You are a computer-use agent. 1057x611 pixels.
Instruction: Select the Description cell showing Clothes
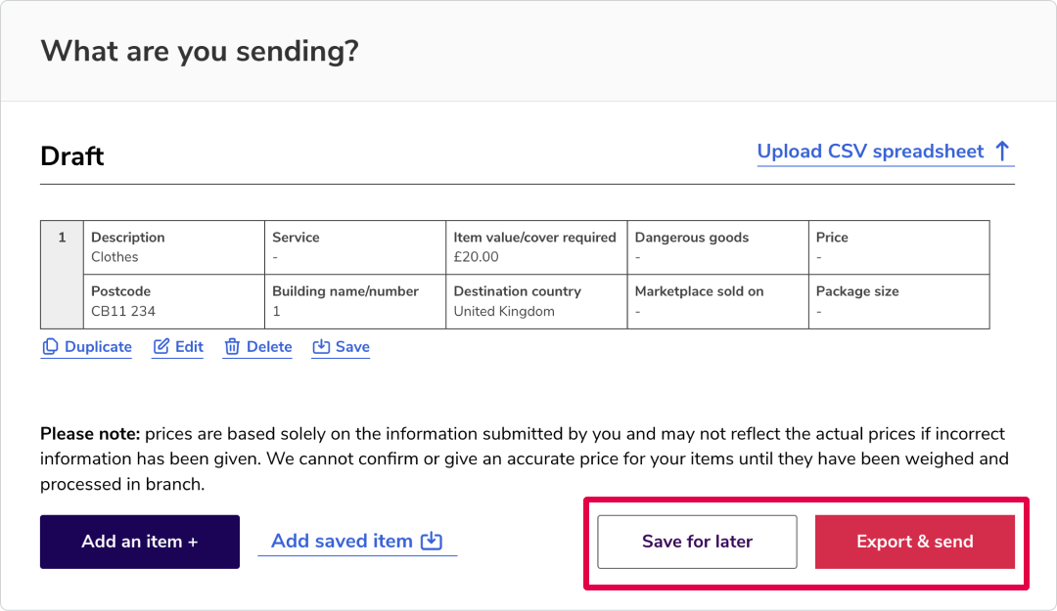tap(174, 247)
